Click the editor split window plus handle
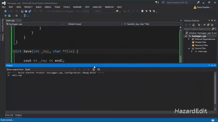This screenshot has width=218, height=122. pyautogui.click(x=181, y=27)
